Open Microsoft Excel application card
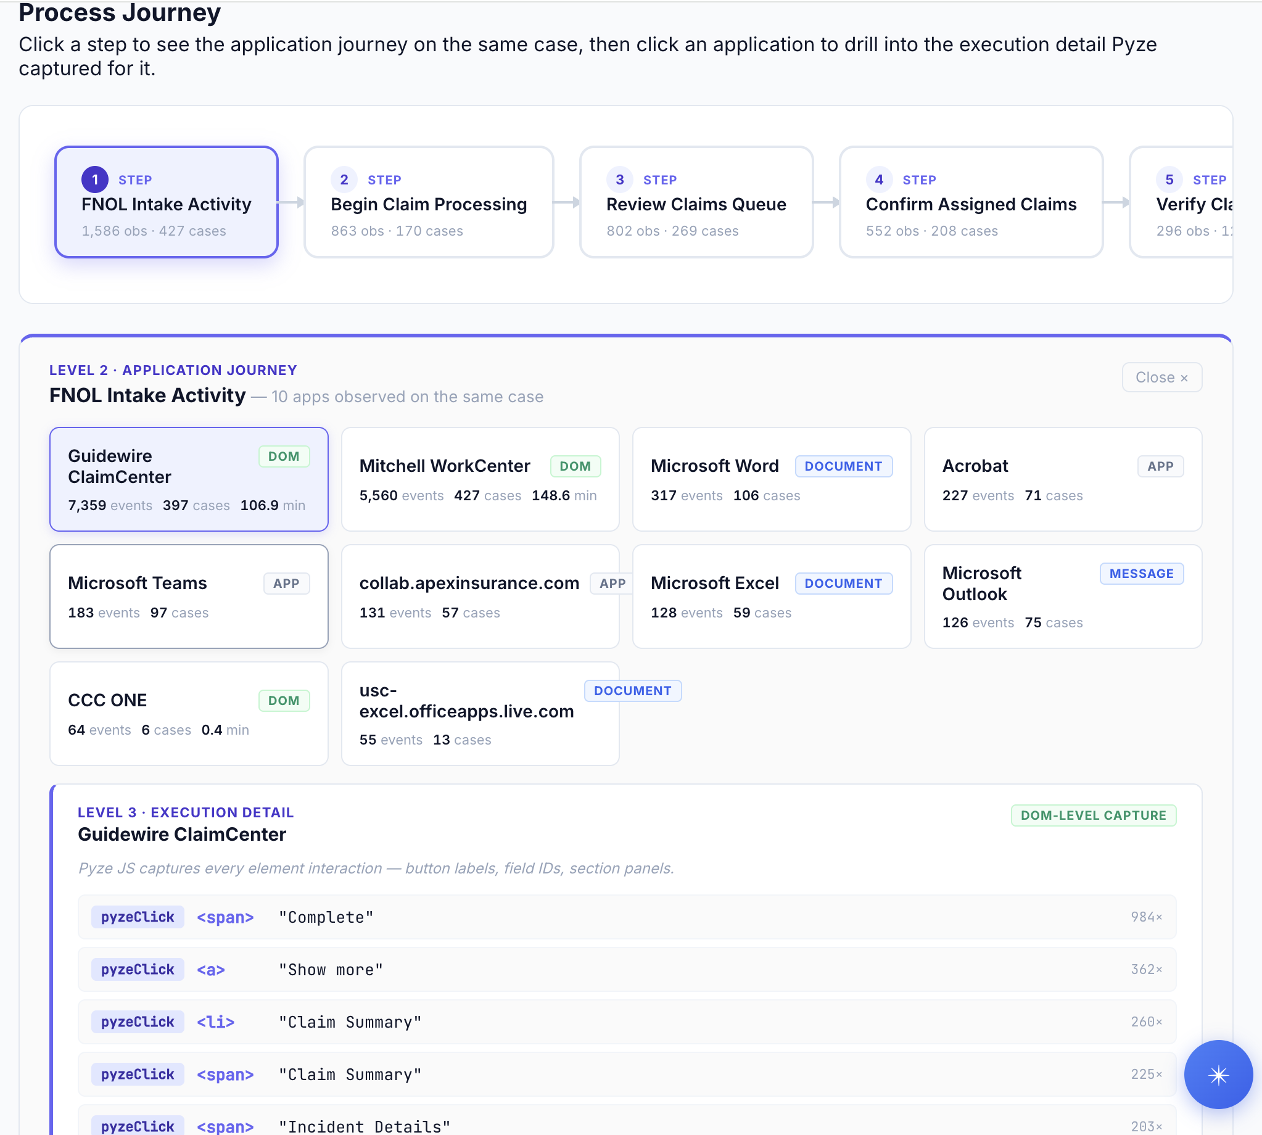The image size is (1262, 1135). (x=771, y=596)
